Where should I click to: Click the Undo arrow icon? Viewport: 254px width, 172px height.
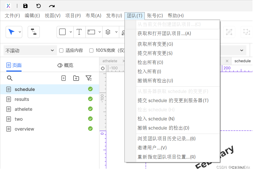point(38,6)
